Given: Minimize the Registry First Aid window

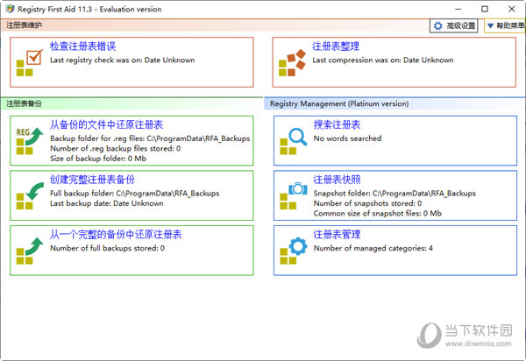Looking at the screenshot, I should click(458, 9).
